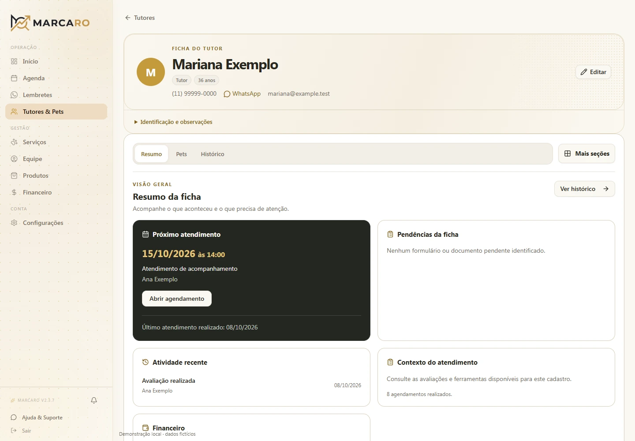635x441 pixels.
Task: Click the Produtos bag icon
Action: tap(14, 176)
